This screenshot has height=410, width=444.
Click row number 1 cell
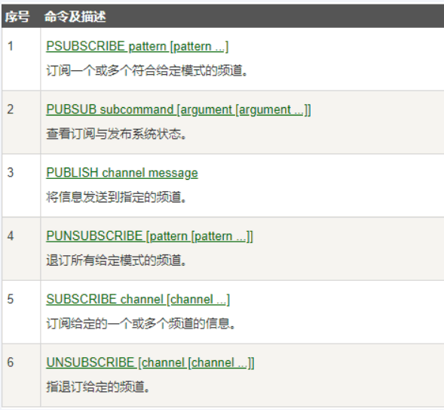click(x=21, y=59)
